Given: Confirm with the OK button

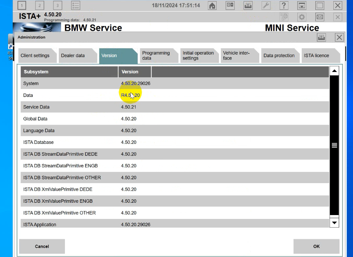Looking at the screenshot, I should tap(316, 246).
